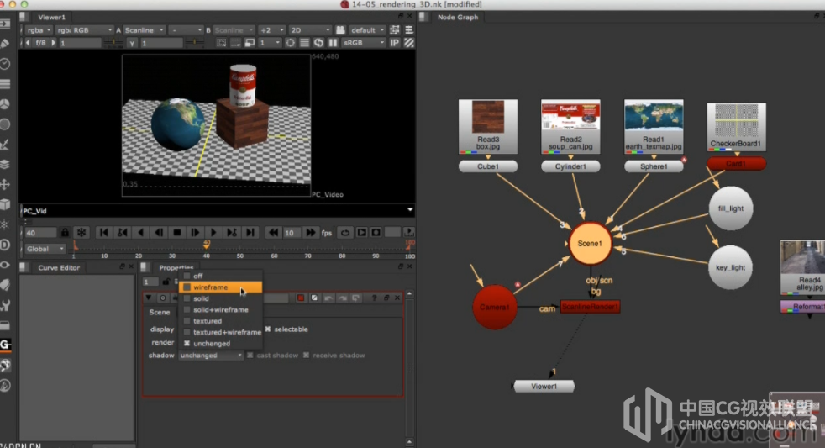Center the Scene node in node graph icon

click(x=163, y=298)
